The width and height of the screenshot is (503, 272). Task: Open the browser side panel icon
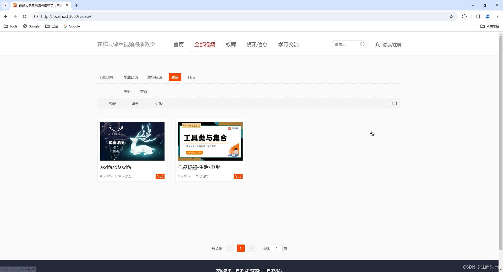tap(478, 16)
